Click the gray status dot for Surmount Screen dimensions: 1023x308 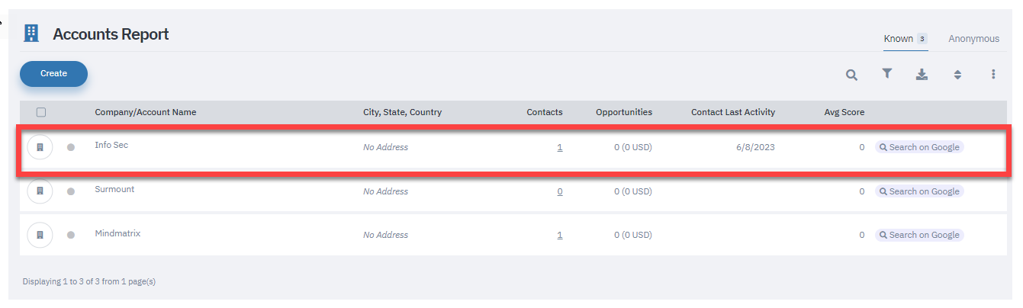coord(71,191)
